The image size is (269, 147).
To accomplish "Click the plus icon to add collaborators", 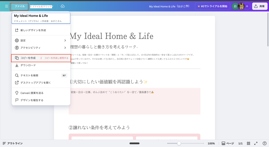I will coord(247,6).
